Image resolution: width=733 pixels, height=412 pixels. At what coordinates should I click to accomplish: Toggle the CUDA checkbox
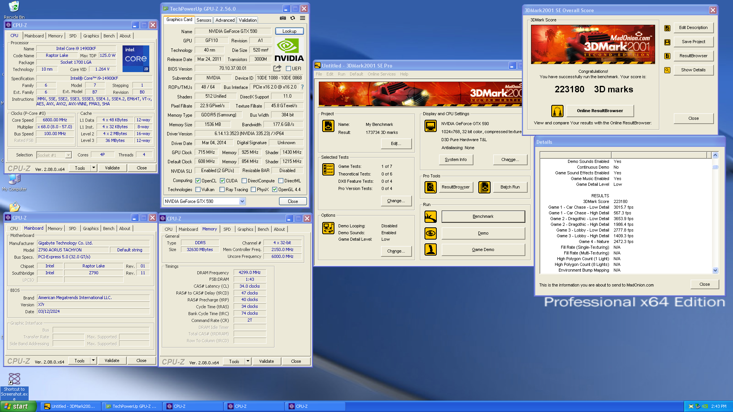(222, 181)
